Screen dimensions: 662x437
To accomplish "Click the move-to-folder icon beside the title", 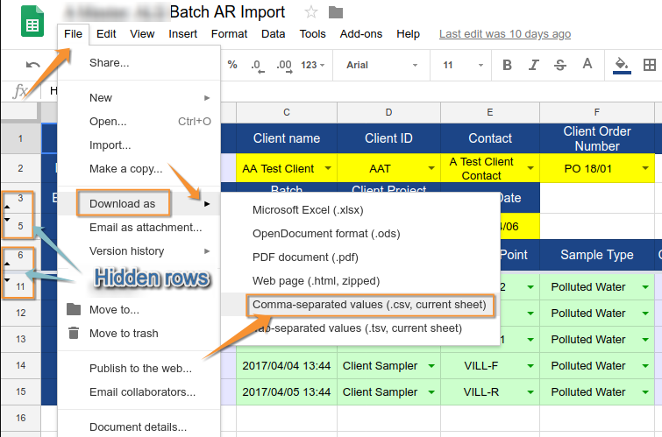I will coord(335,12).
